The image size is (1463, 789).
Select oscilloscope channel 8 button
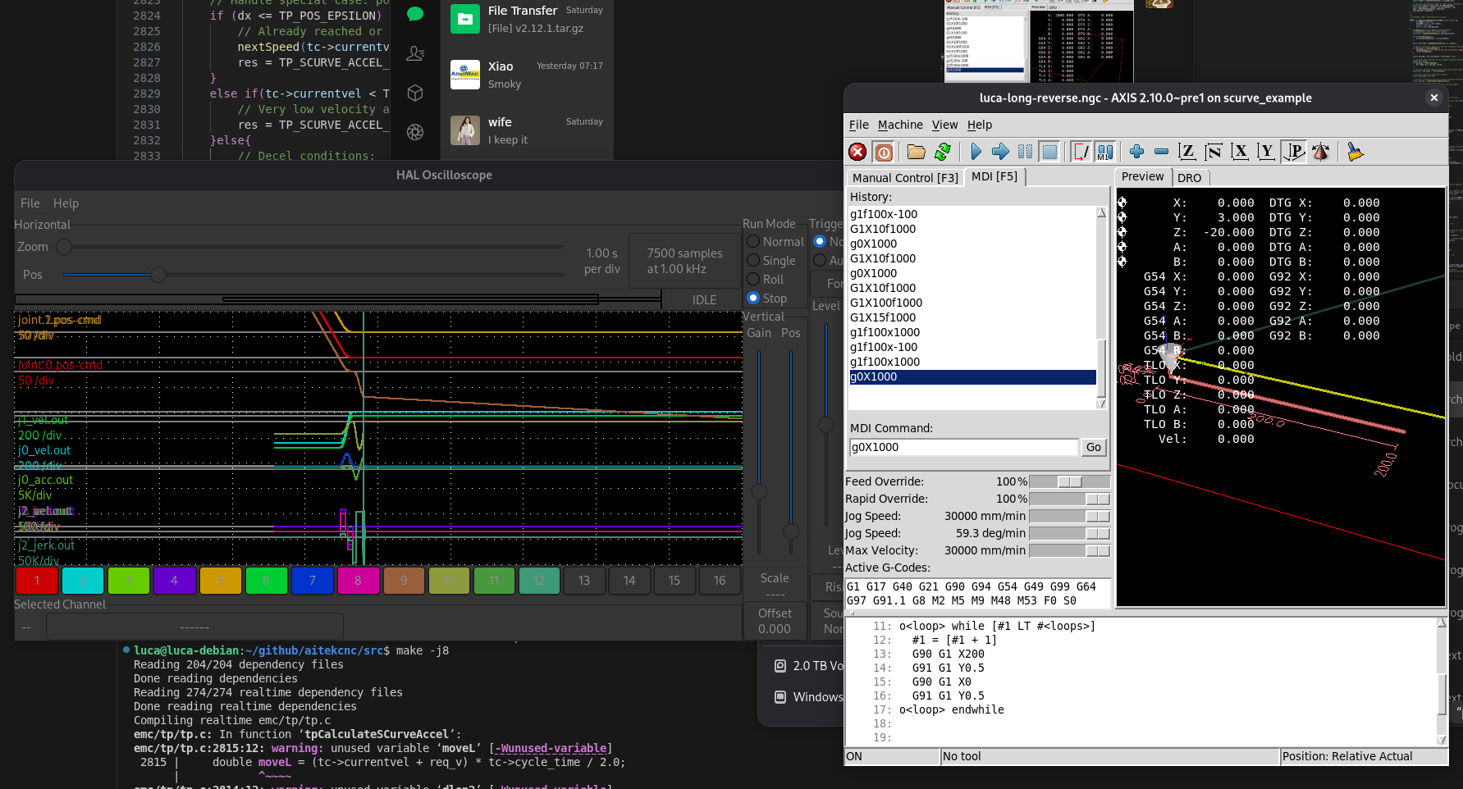click(358, 581)
